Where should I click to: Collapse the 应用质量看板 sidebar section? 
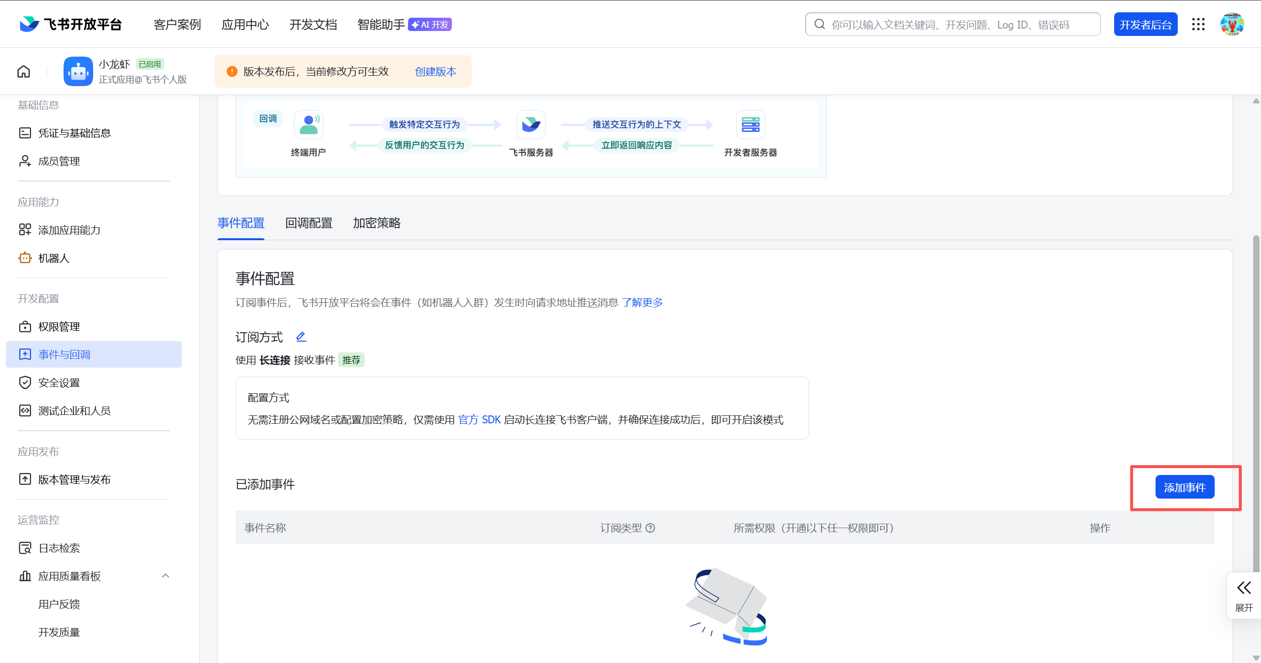166,576
